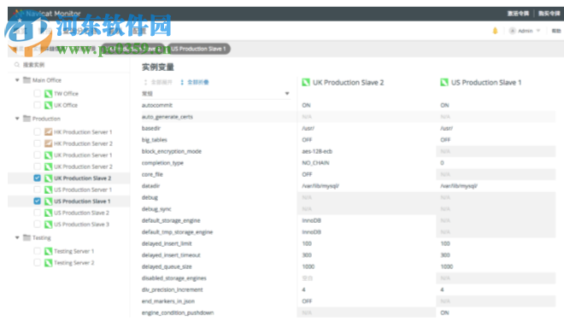Viewport: 564px width, 322px height.
Task: Select the block_encryption_mode variable row
Action: [348, 151]
